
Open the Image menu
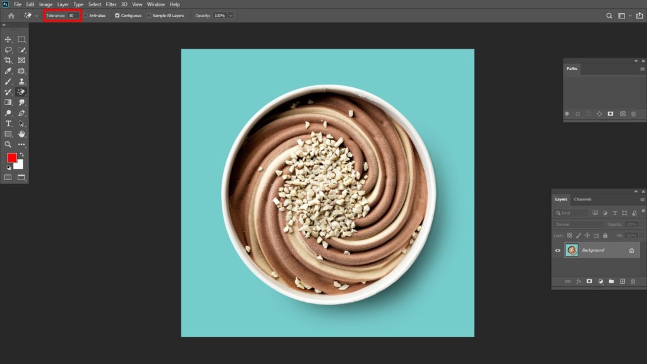point(45,4)
